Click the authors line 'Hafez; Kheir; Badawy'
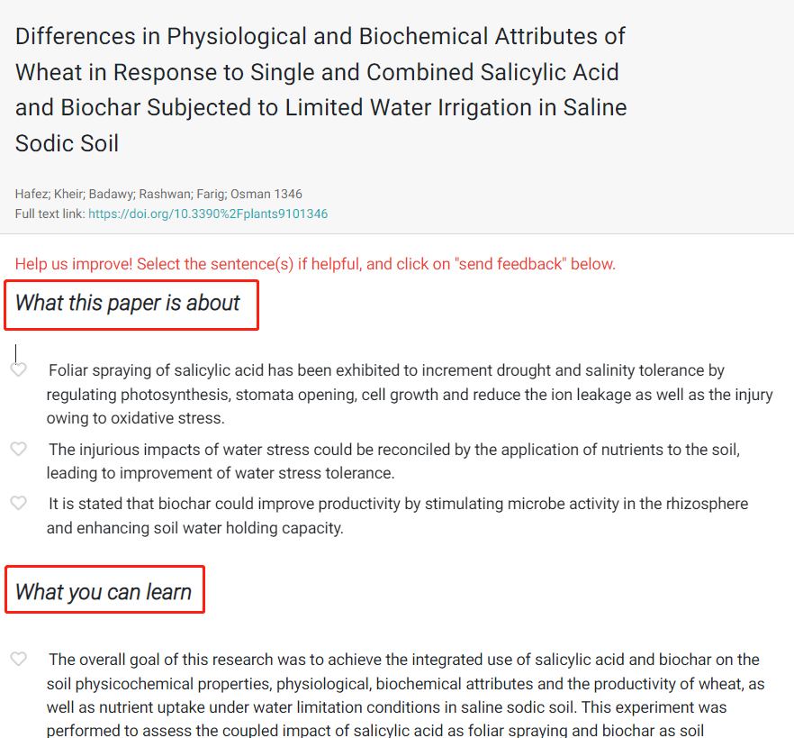The height and width of the screenshot is (738, 794). [158, 194]
